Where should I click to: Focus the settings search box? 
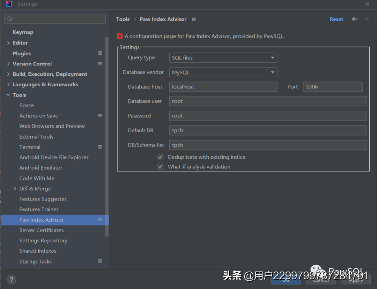tap(55, 19)
